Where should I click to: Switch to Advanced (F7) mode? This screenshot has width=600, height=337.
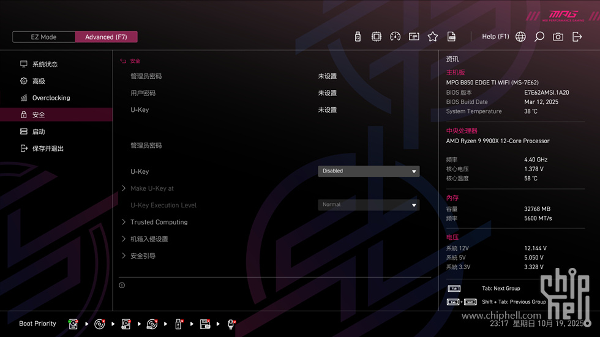pos(106,37)
